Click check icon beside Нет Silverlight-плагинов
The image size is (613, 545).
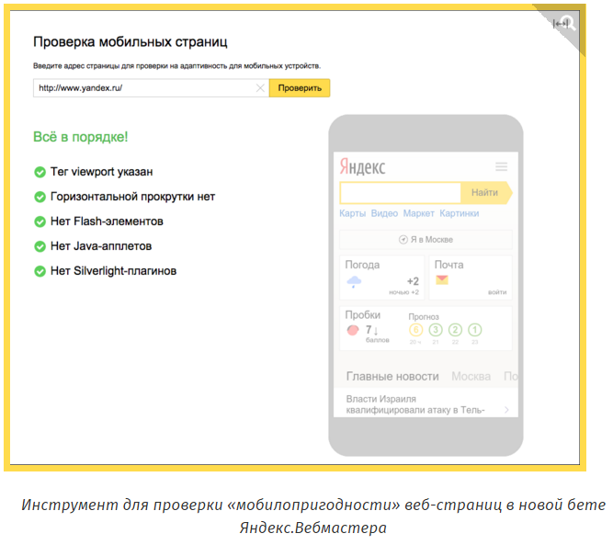40,271
